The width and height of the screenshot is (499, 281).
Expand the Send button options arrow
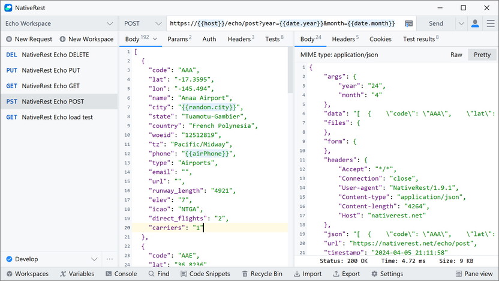coord(461,23)
